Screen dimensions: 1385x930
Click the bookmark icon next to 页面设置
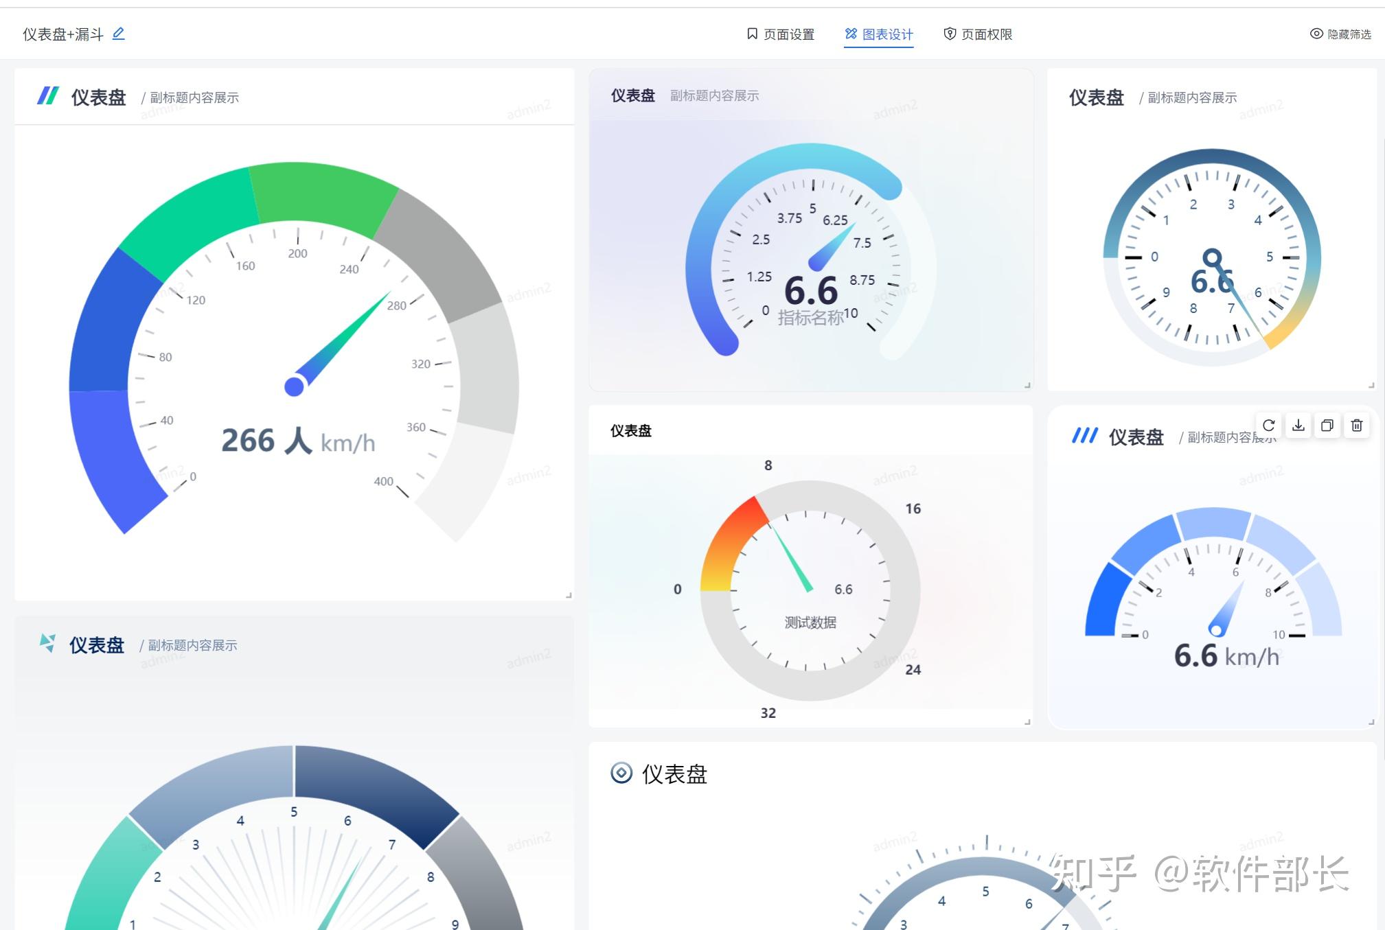[x=752, y=34]
